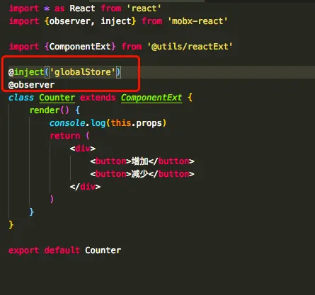Click the underlined ComponentExt superclass name
The height and width of the screenshot is (295, 315).
[151, 98]
